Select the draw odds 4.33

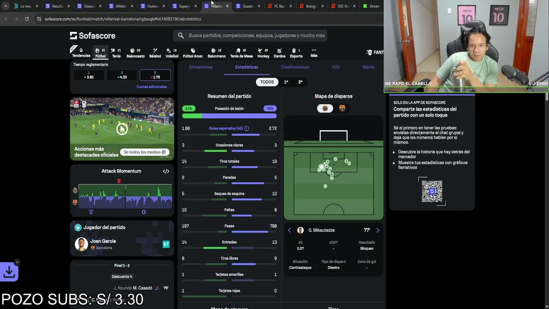(x=122, y=75)
